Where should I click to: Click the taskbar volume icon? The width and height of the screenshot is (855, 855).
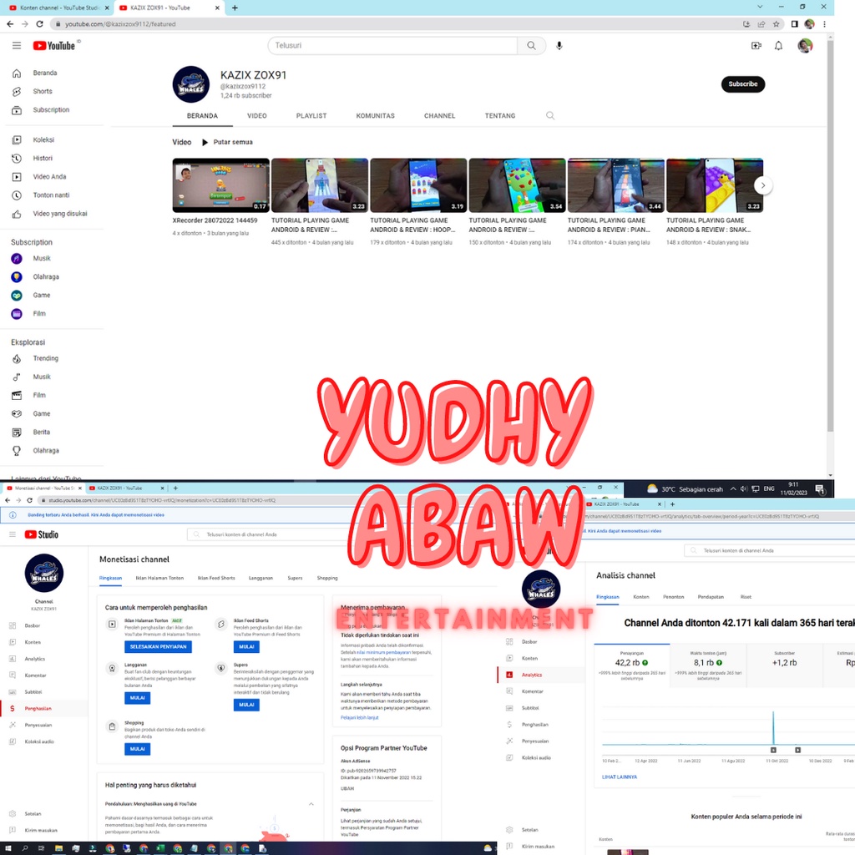click(x=744, y=489)
